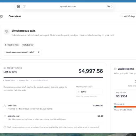The image size is (136, 136).
Task: Click the 0 / 1 active now badge
Action: point(12,45)
